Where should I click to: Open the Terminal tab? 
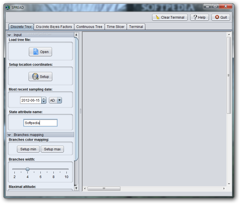(136, 27)
